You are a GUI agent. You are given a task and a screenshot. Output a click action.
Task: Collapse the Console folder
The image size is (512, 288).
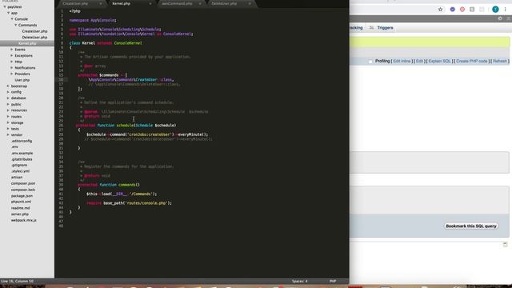12,19
